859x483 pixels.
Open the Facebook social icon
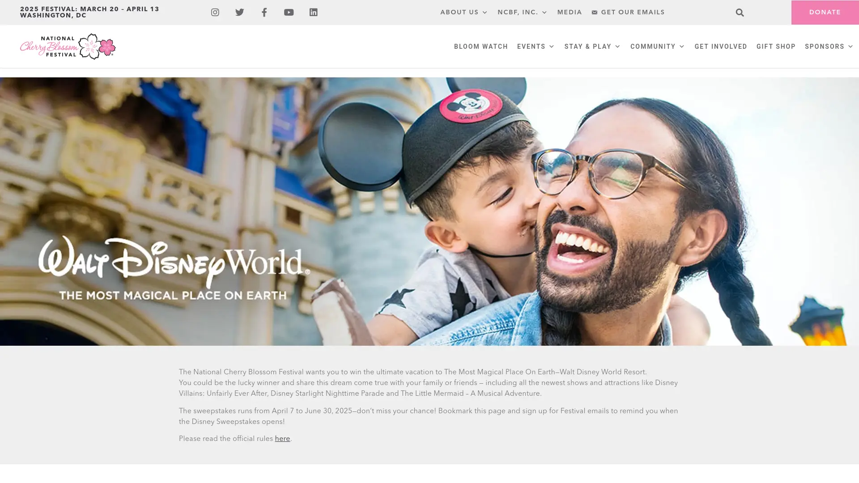click(264, 13)
